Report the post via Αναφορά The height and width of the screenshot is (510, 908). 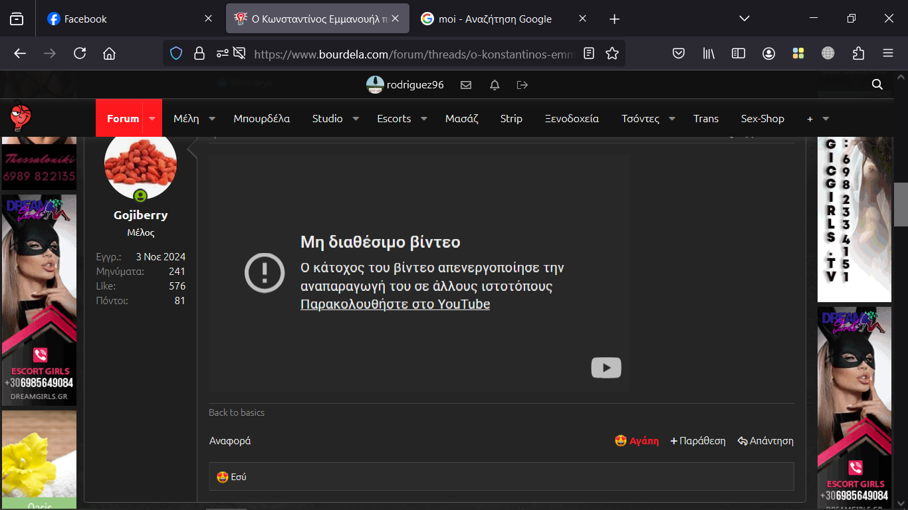tap(230, 441)
